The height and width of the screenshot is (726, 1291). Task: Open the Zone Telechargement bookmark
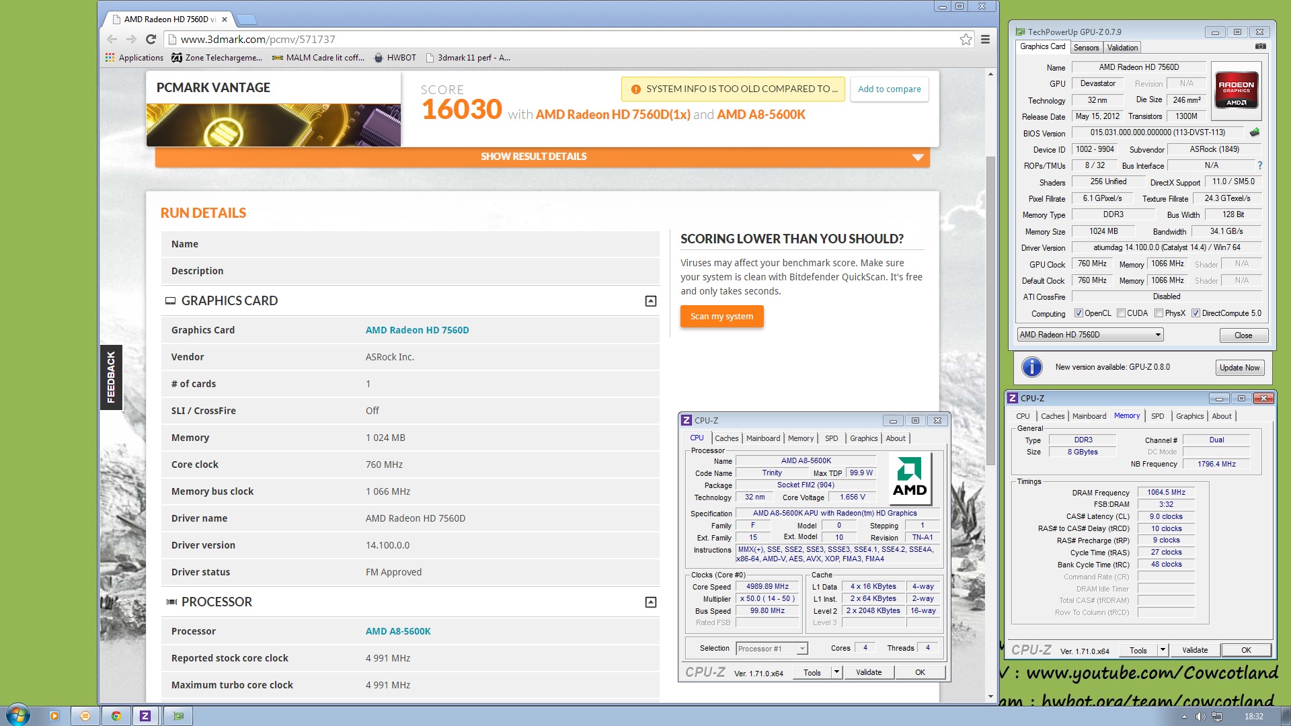pos(217,58)
